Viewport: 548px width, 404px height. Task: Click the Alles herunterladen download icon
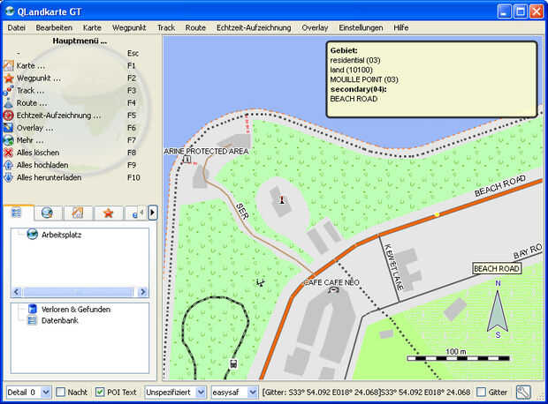point(8,177)
